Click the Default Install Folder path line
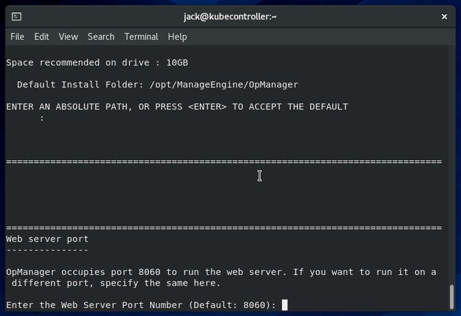Image resolution: width=461 pixels, height=316 pixels. (158, 85)
